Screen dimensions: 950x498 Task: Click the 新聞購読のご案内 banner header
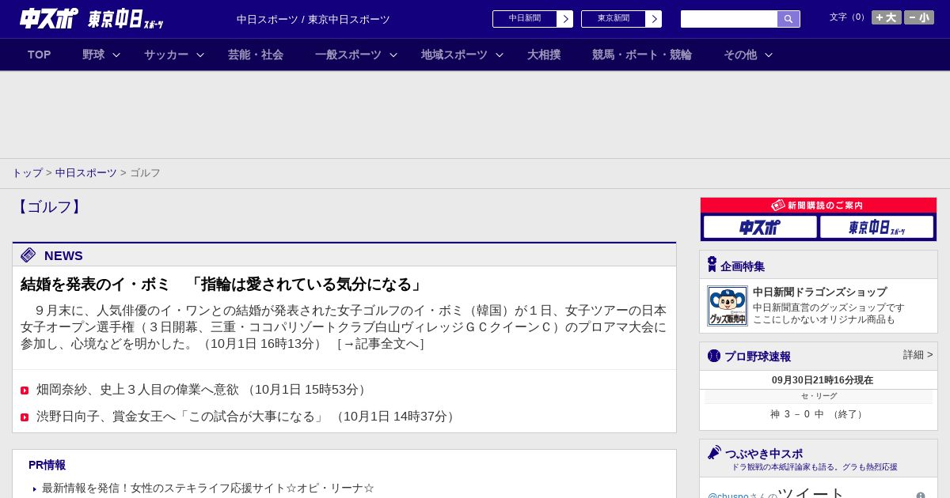(819, 206)
